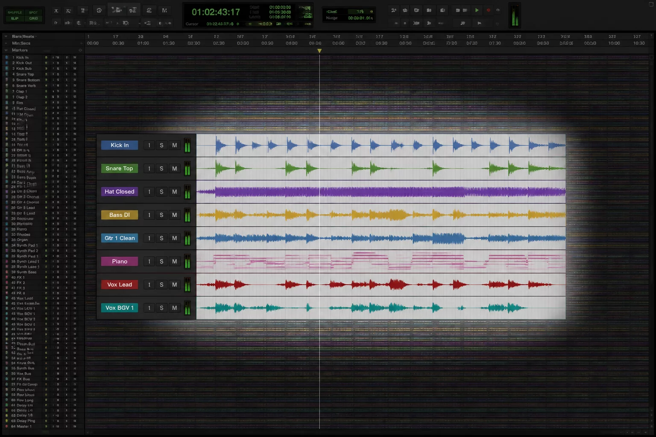Image resolution: width=656 pixels, height=437 pixels.
Task: Select '34 Synth Pad 1' in the track list
Action: click(x=24, y=245)
